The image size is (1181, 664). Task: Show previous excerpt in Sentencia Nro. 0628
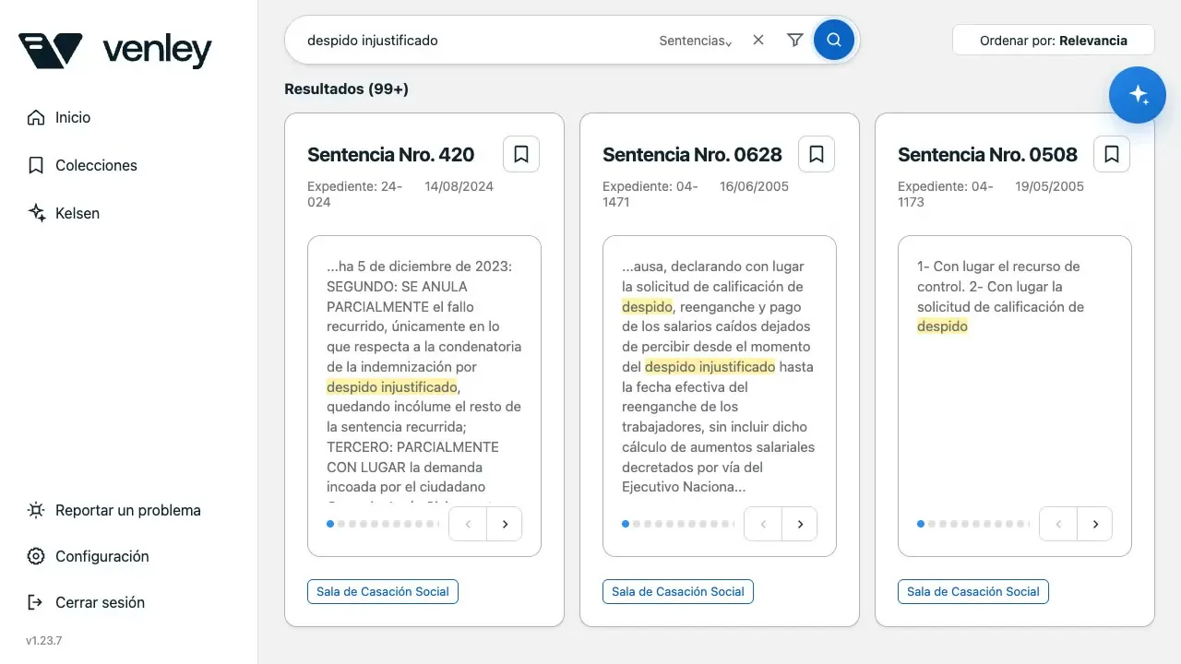pyautogui.click(x=763, y=524)
